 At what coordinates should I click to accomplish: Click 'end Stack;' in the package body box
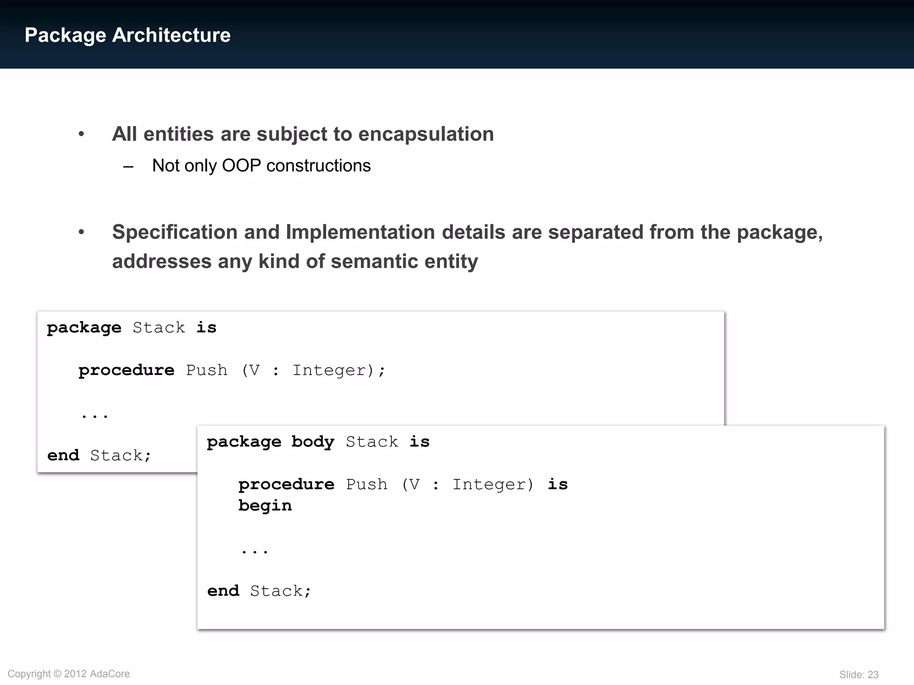click(259, 591)
